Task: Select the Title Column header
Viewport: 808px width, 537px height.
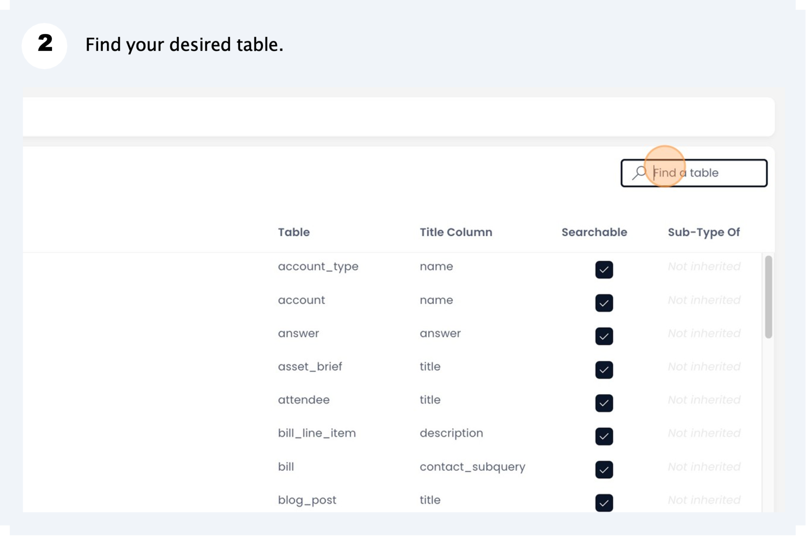Action: (457, 232)
